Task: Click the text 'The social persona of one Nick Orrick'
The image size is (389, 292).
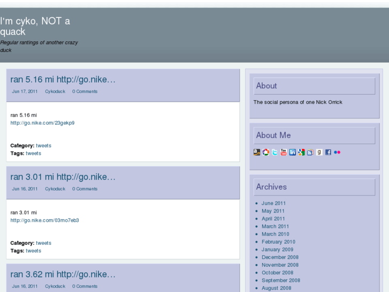Action: pos(298,102)
